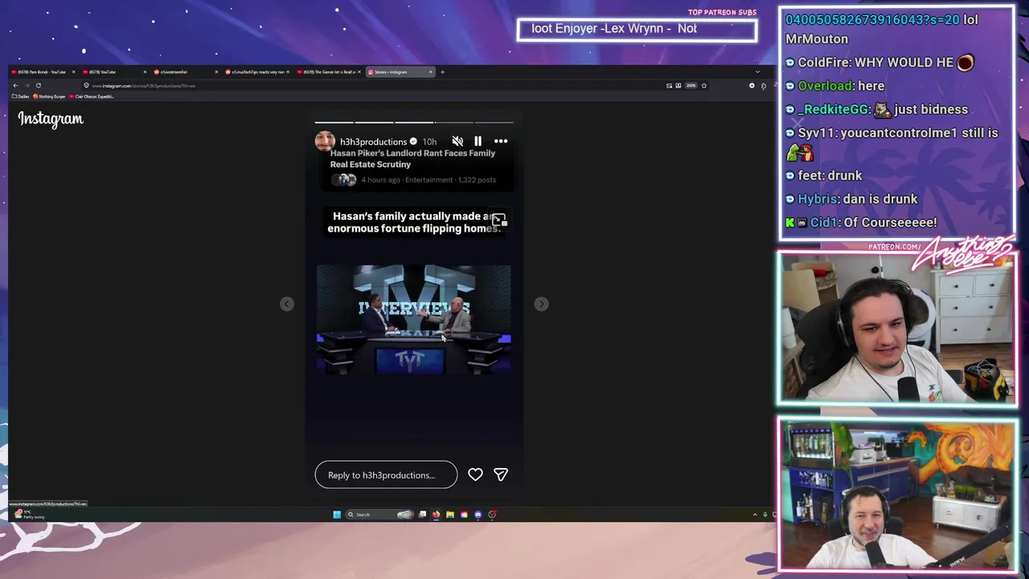Open Task View on the taskbar
Screen dimensions: 1029x579
click(x=422, y=515)
